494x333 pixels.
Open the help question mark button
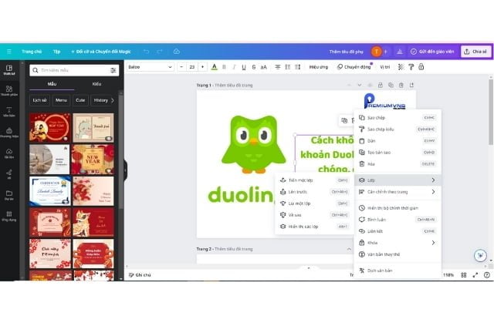coord(487,274)
